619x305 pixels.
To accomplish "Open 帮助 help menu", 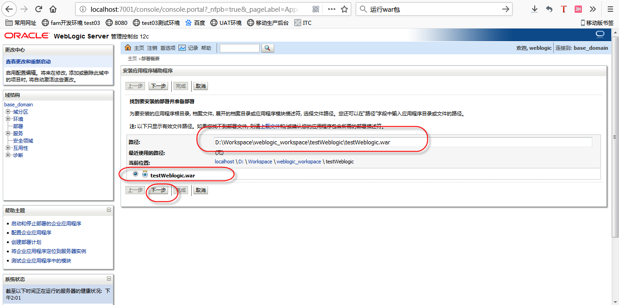I will click(x=206, y=48).
